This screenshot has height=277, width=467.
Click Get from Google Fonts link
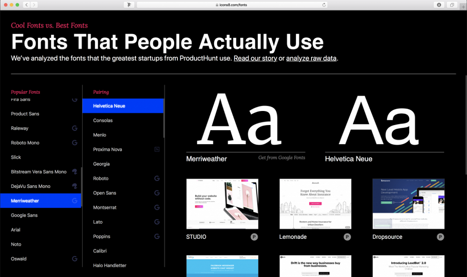(x=282, y=158)
